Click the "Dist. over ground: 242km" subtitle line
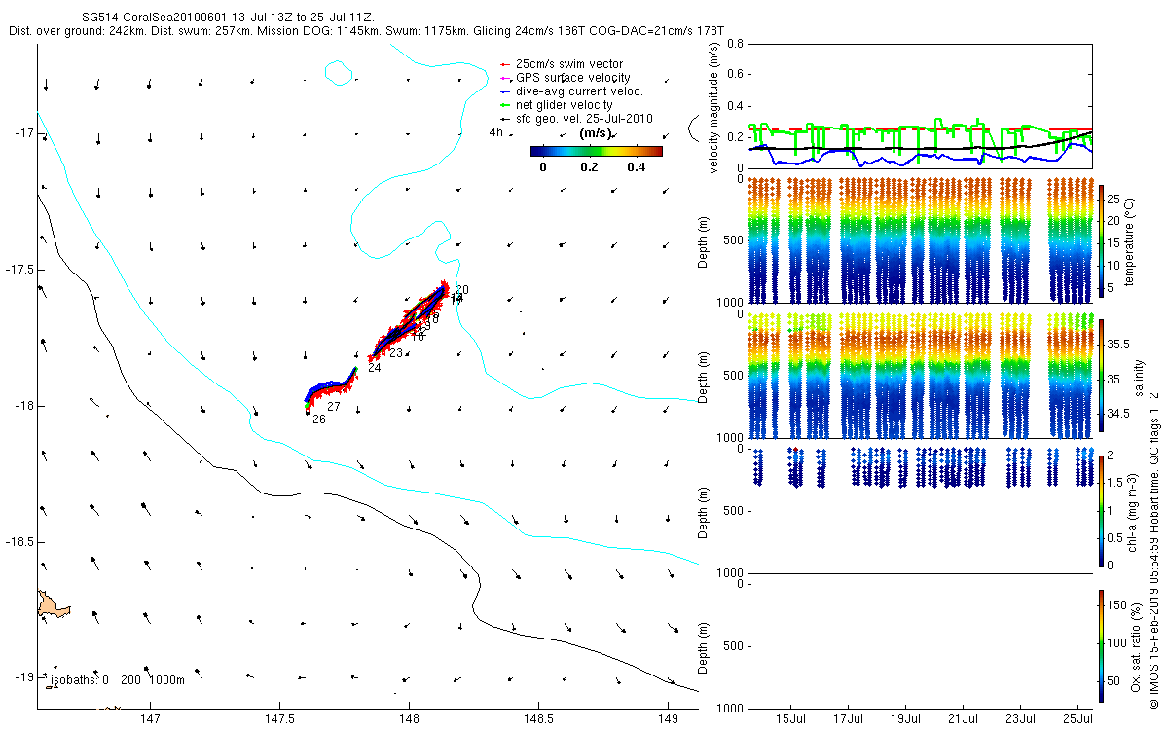The height and width of the screenshot is (730, 1168). [x=366, y=31]
